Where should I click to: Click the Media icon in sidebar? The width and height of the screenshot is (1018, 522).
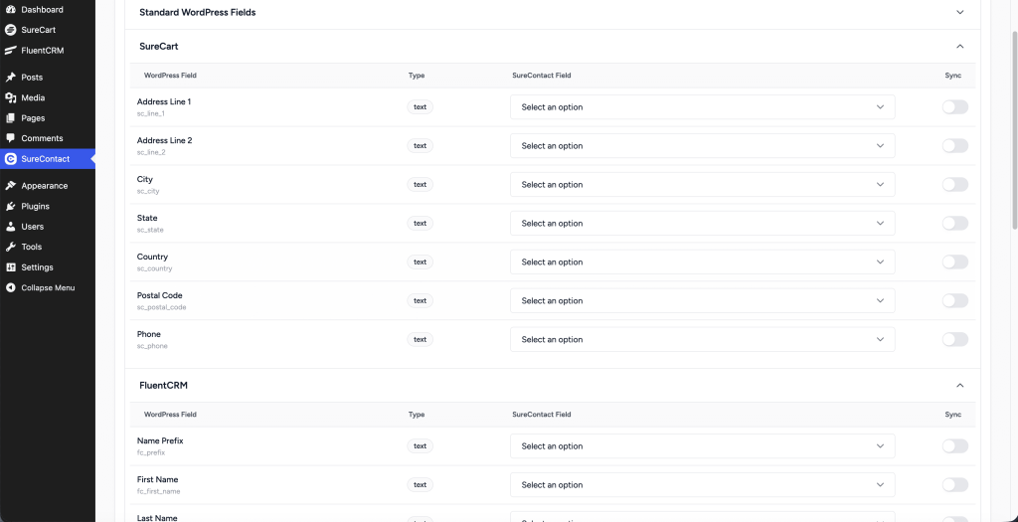[x=10, y=97]
